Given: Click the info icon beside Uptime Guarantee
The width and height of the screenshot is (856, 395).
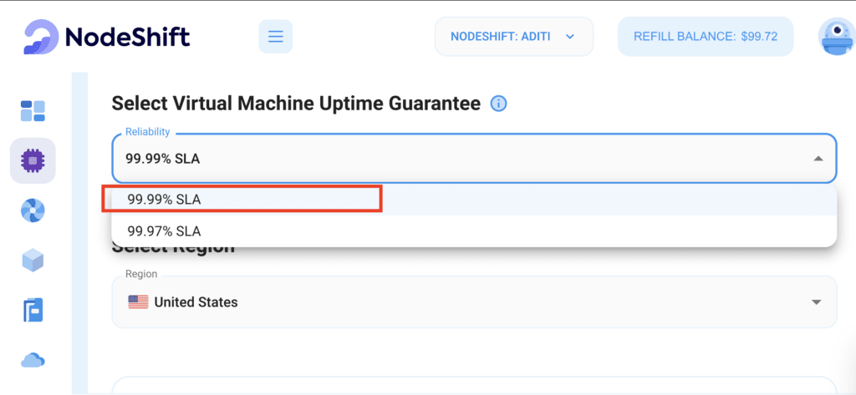Looking at the screenshot, I should (x=498, y=104).
